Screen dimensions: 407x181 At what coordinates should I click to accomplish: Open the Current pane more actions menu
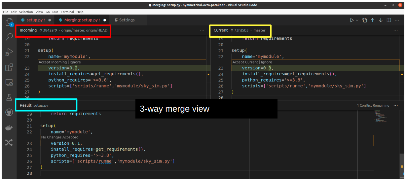[395, 30]
